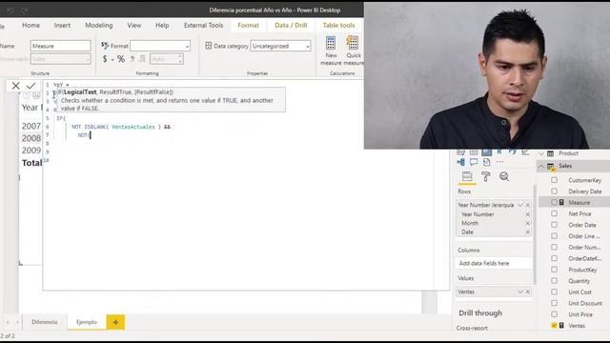Commit the formula with the checkmark icon
Screen dimensions: 610x343
click(31, 86)
